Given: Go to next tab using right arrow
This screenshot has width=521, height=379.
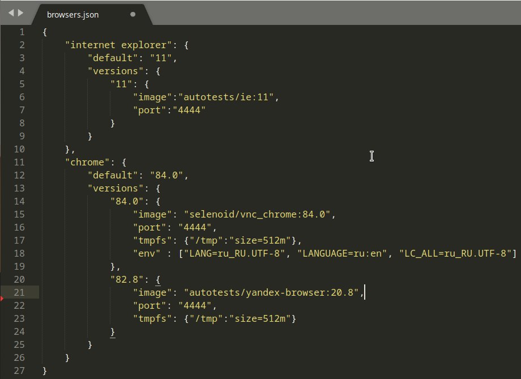Looking at the screenshot, I should 20,12.
